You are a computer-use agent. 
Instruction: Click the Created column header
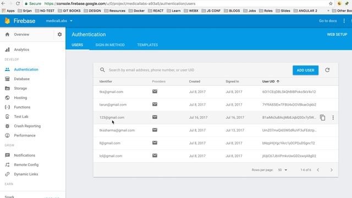pos(194,81)
